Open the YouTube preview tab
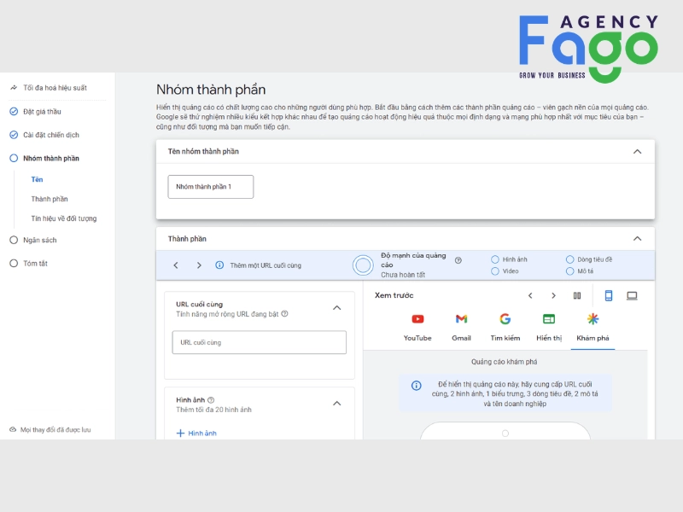 tap(417, 327)
